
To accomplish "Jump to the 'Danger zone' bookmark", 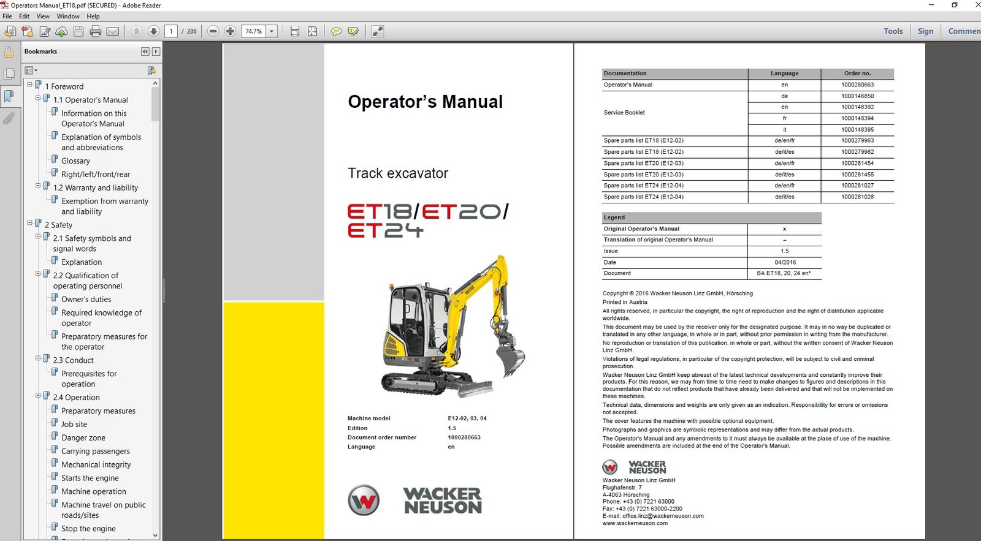I will 83,437.
